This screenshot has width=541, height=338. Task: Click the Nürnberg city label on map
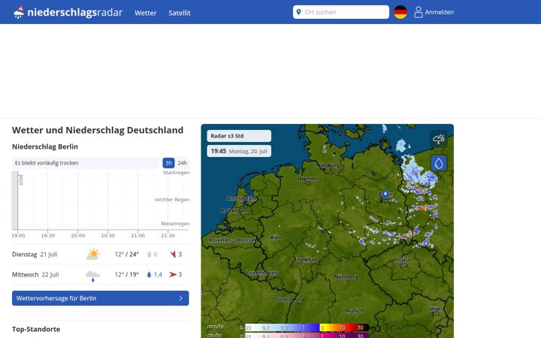346,276
